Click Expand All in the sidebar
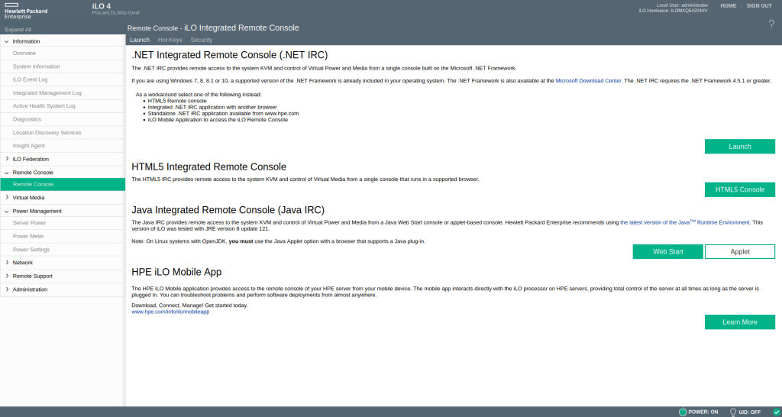Image resolution: width=782 pixels, height=417 pixels. pyautogui.click(x=18, y=30)
